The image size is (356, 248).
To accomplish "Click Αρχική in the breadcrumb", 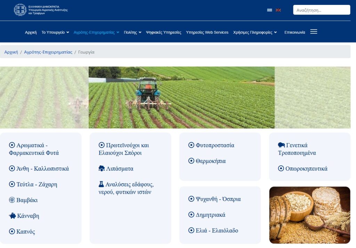I will tap(11, 52).
